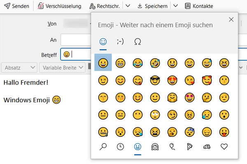Image resolution: width=247 pixels, height=164 pixels.
Task: Close the Emoji picker panel
Action: click(x=231, y=19)
